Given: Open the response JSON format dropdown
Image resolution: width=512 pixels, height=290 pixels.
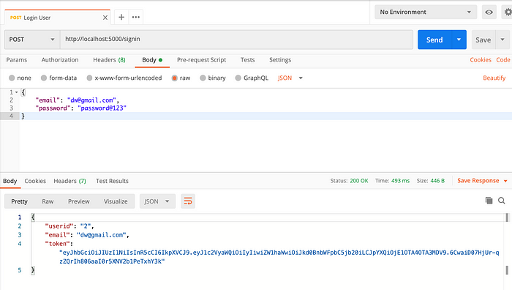Looking at the screenshot, I should [157, 201].
